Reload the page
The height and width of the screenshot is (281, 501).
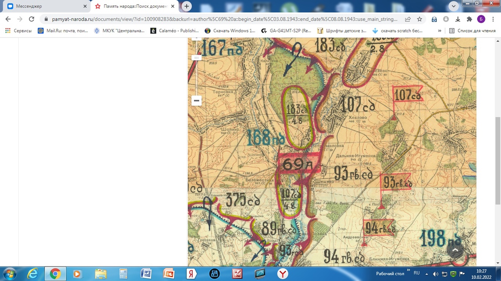point(32,19)
